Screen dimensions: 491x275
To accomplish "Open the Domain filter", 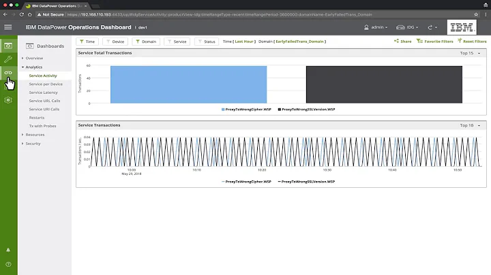I will tap(146, 42).
